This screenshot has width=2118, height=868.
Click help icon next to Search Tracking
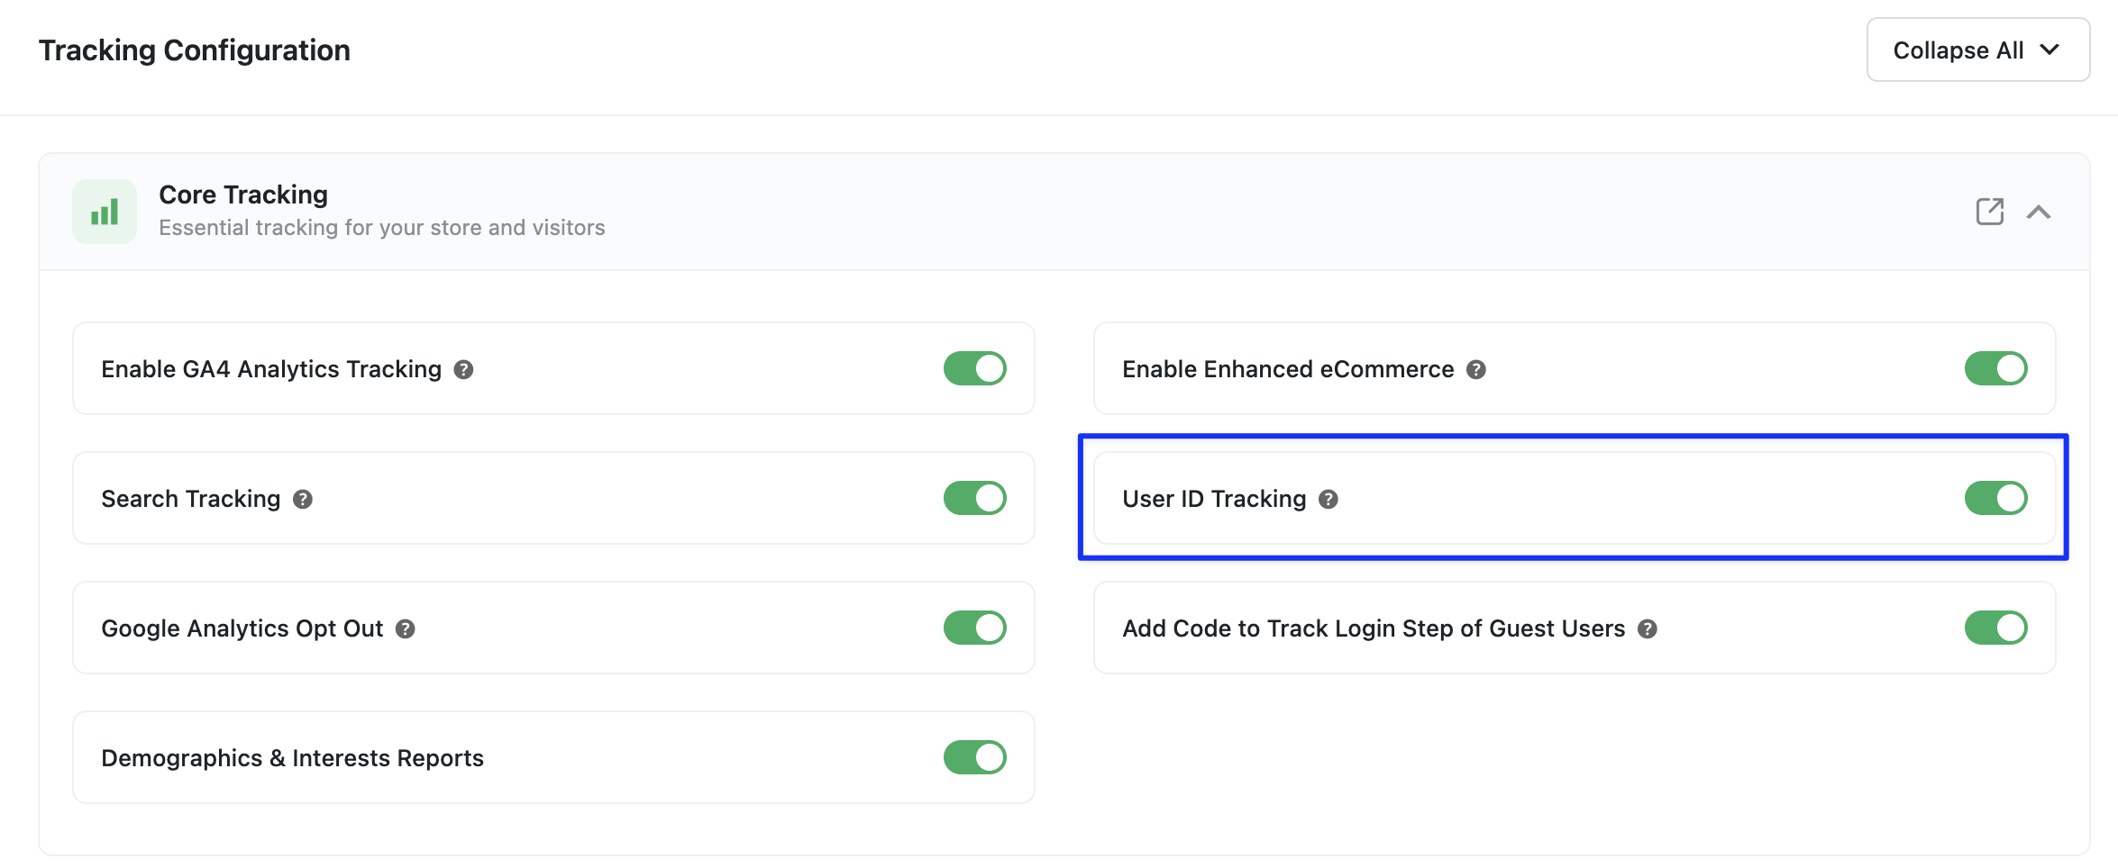click(303, 499)
